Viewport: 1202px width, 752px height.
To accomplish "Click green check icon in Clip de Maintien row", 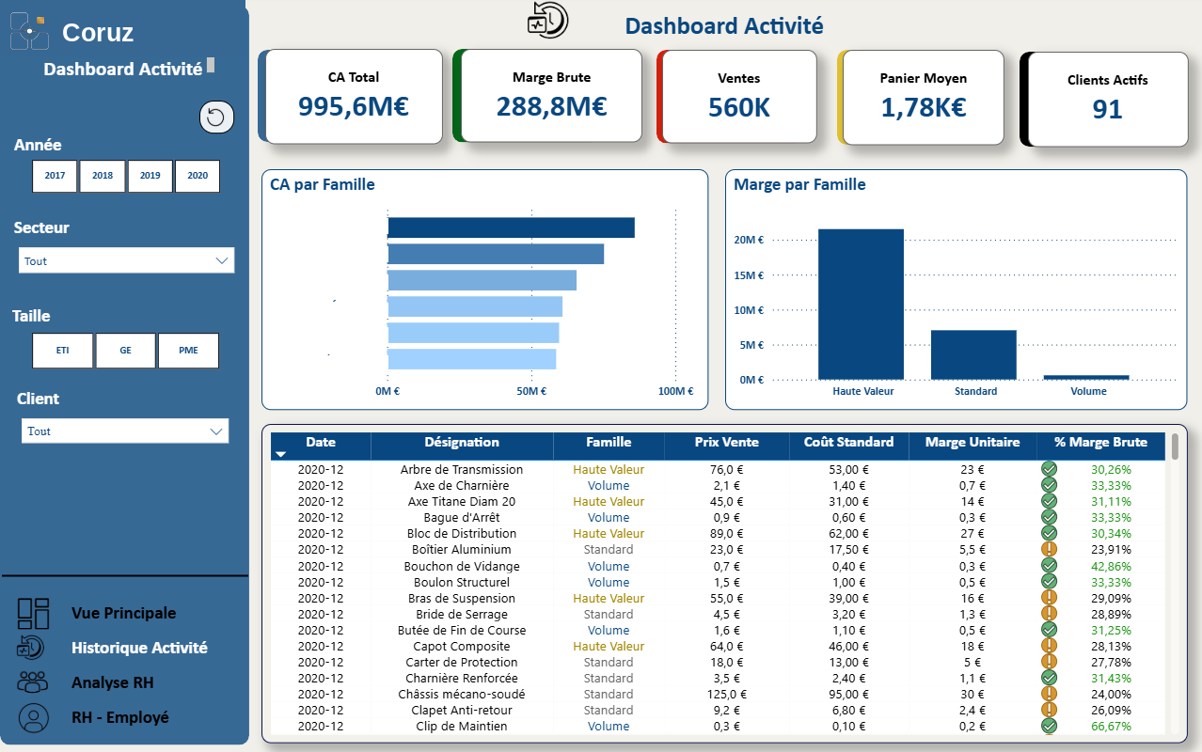I will point(1049,726).
